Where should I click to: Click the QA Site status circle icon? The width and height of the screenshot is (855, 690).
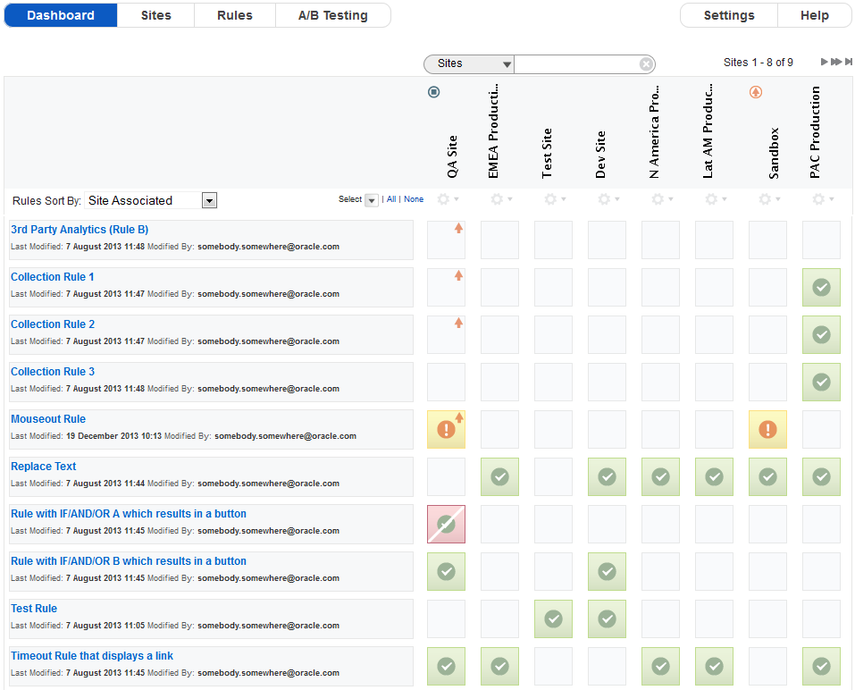coord(434,92)
